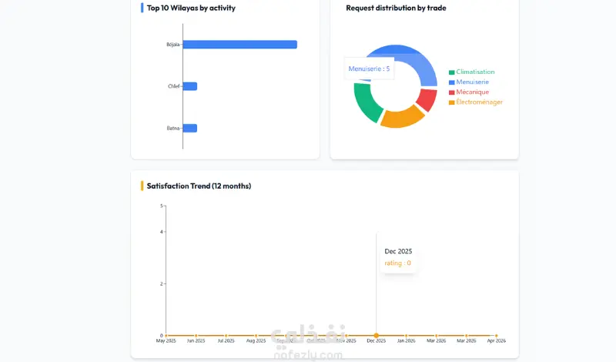Click the Chlef axis label
Image resolution: width=616 pixels, height=362 pixels.
[x=174, y=86]
